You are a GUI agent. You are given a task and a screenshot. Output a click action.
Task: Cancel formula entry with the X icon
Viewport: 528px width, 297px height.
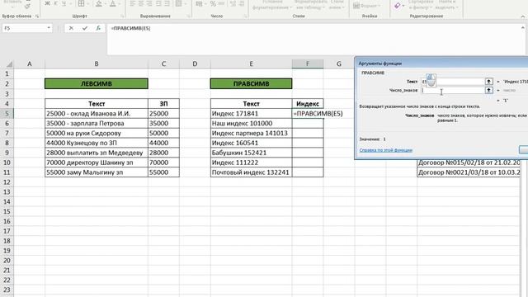pos(71,28)
